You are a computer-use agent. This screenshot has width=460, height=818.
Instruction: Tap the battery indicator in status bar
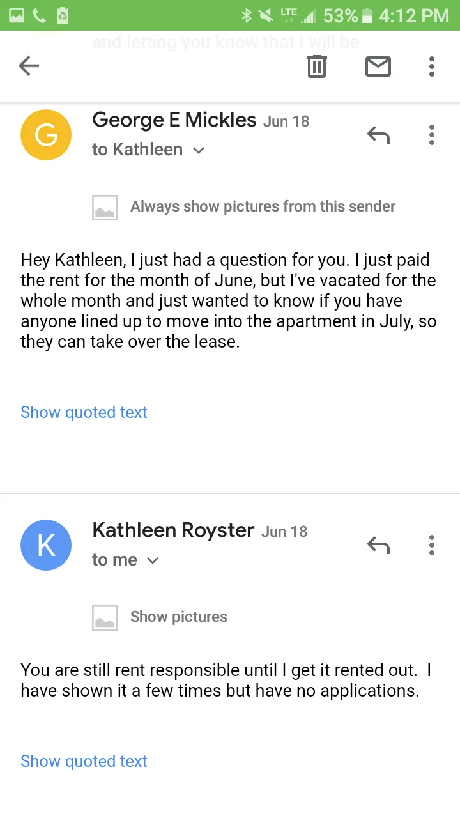point(367,15)
